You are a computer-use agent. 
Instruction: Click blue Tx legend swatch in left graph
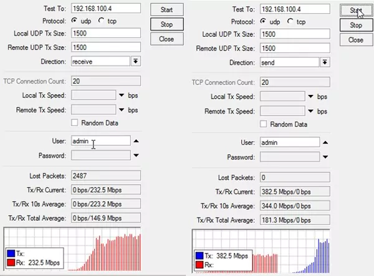coord(11,254)
